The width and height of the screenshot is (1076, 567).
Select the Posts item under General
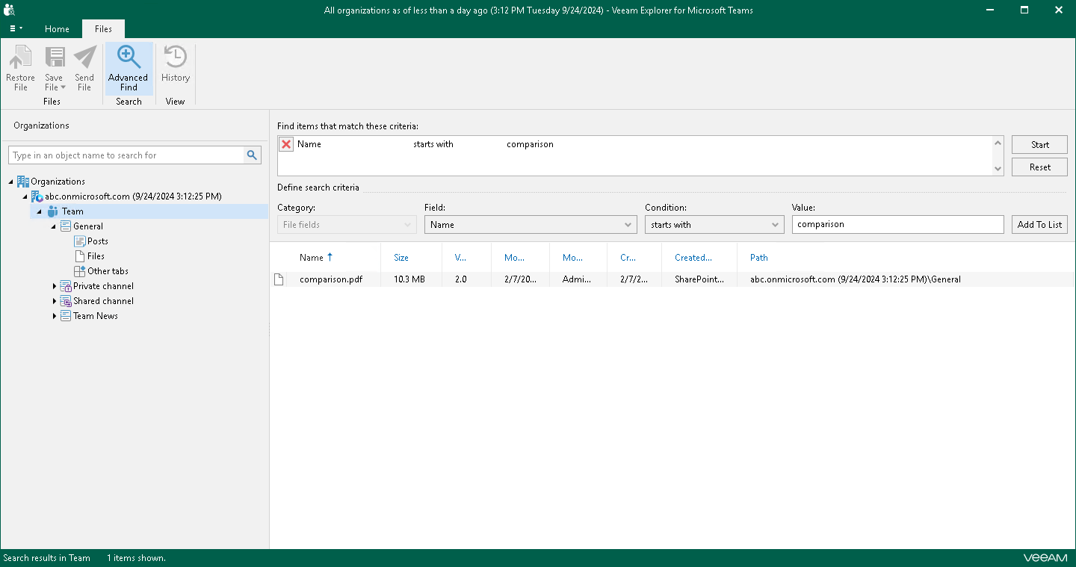(97, 241)
